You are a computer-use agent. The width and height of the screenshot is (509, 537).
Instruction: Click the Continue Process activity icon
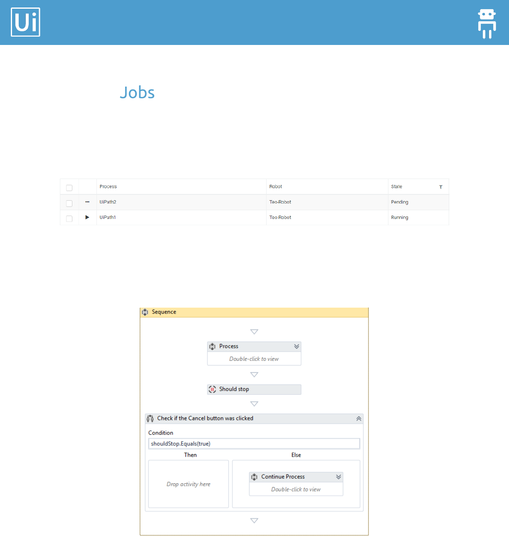pyautogui.click(x=254, y=477)
